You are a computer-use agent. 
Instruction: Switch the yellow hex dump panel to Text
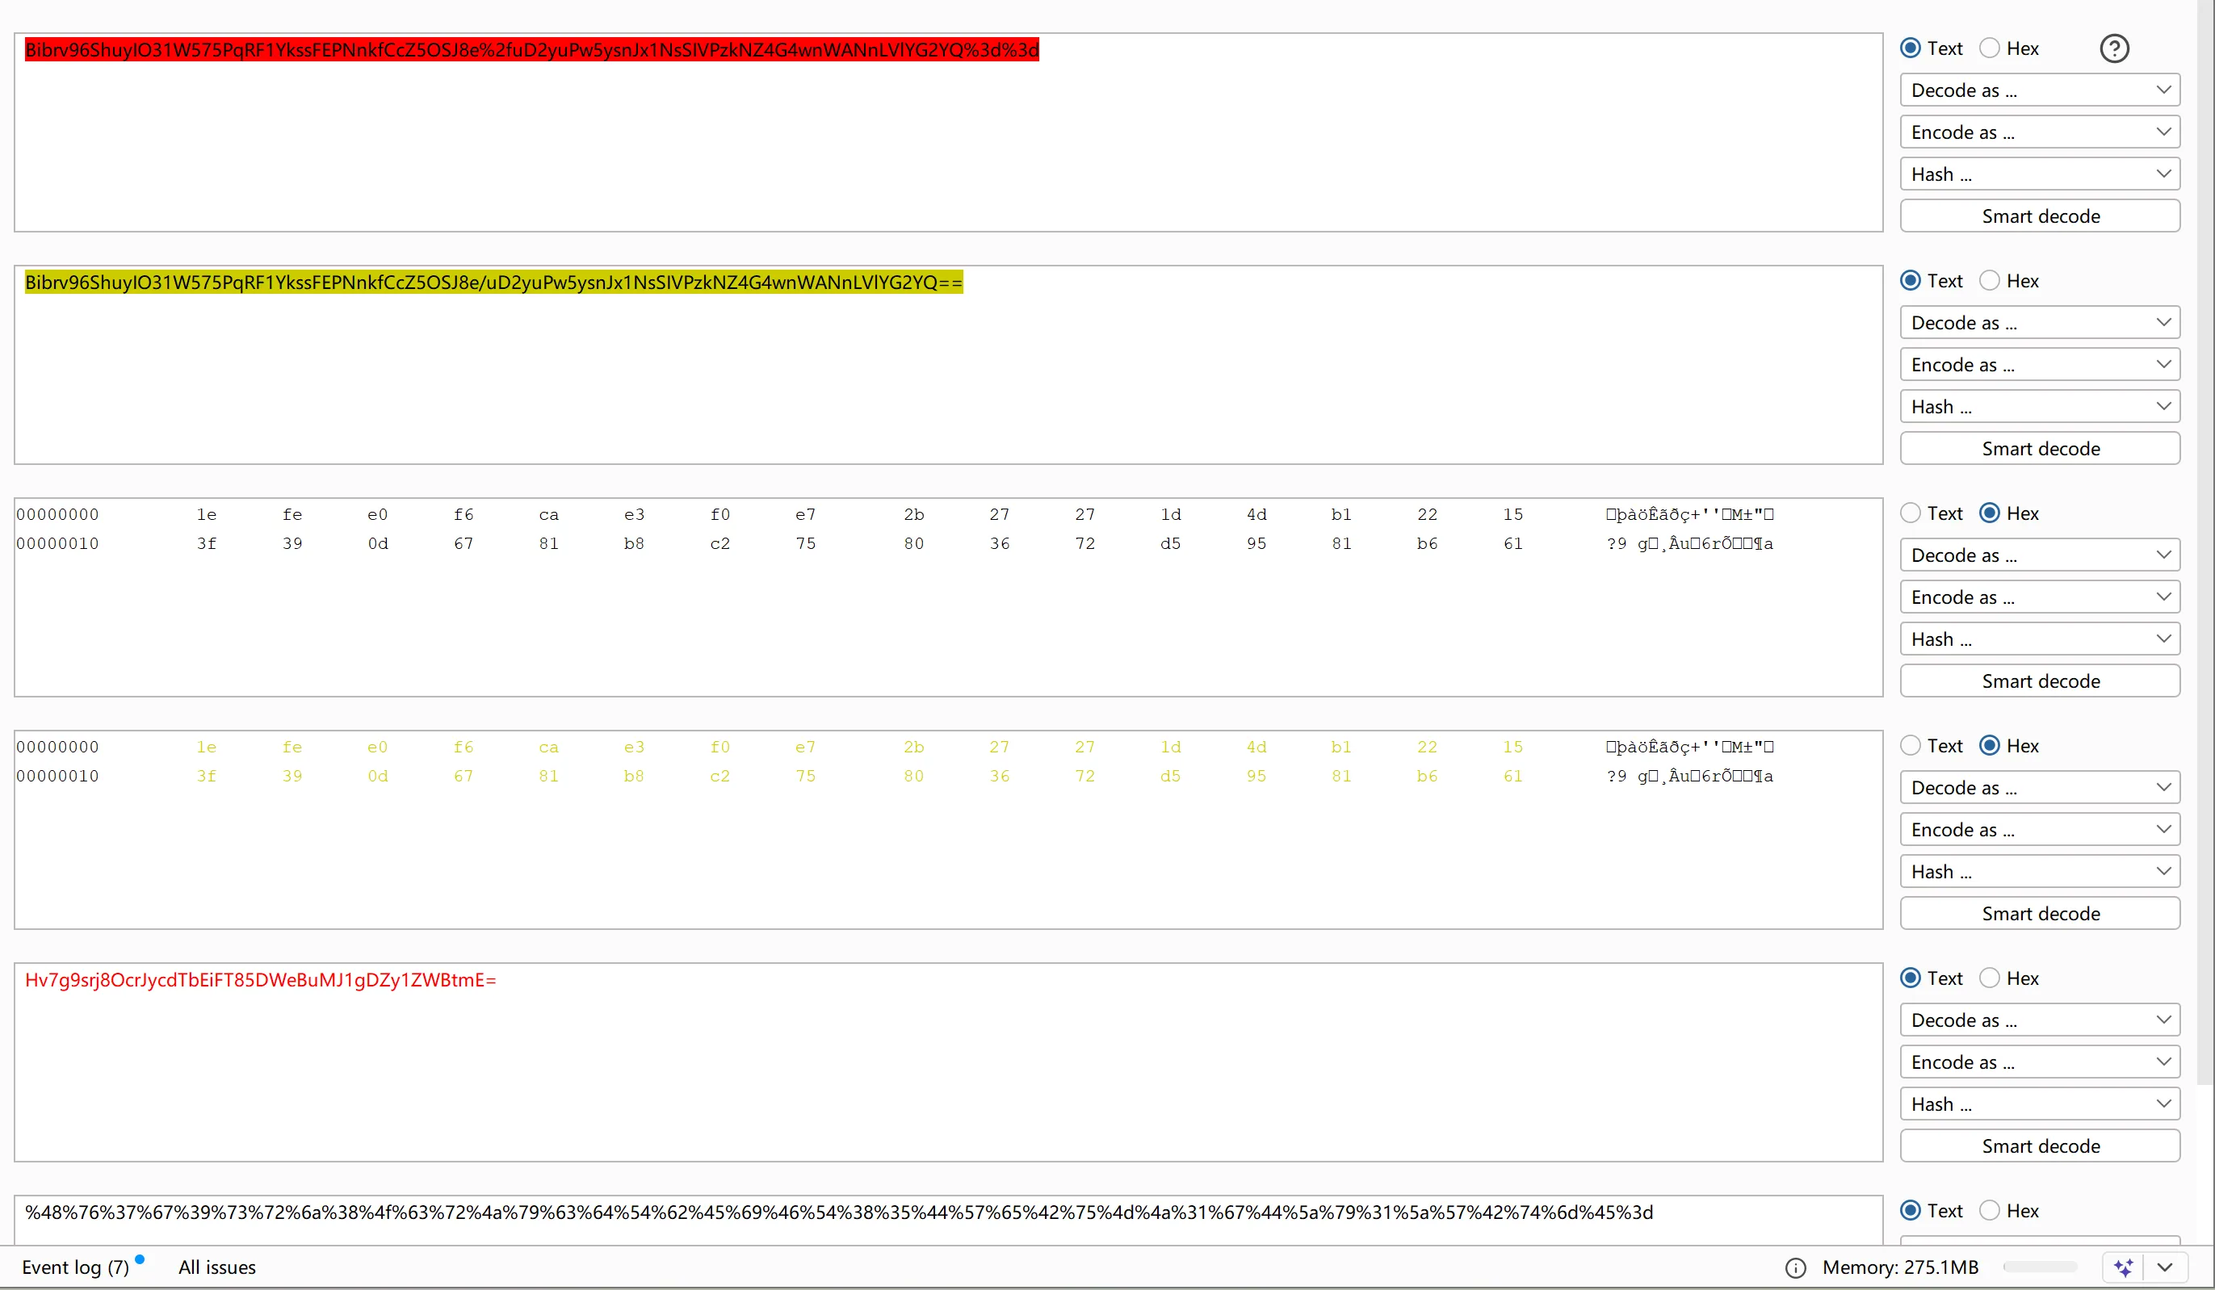[1931, 745]
